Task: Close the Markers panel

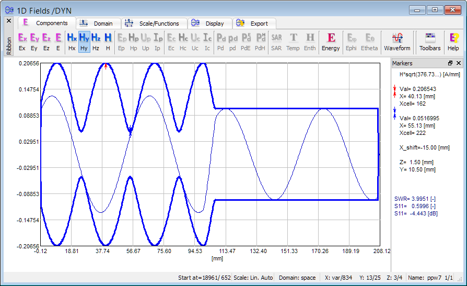Action: (459, 63)
